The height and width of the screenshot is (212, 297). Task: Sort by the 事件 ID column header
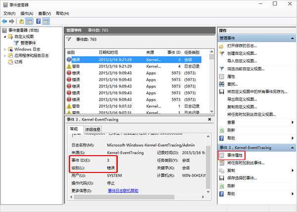coord(174,52)
